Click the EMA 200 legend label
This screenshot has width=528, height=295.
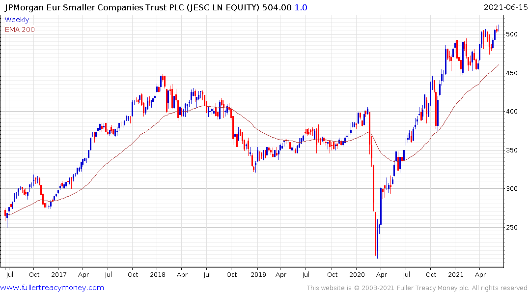(x=20, y=29)
